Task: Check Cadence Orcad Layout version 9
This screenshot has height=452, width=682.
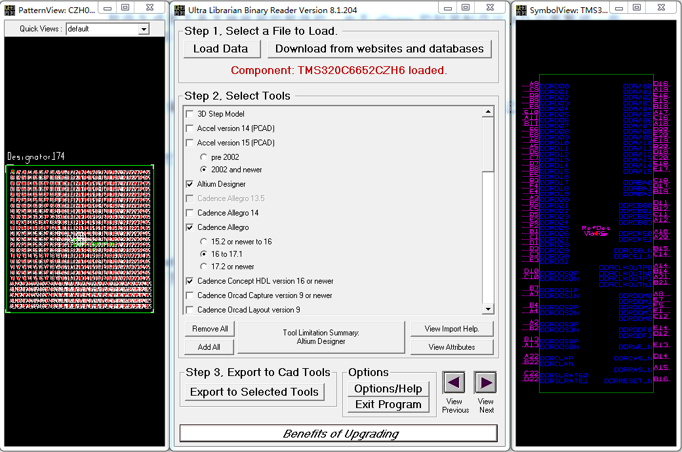Action: point(190,310)
